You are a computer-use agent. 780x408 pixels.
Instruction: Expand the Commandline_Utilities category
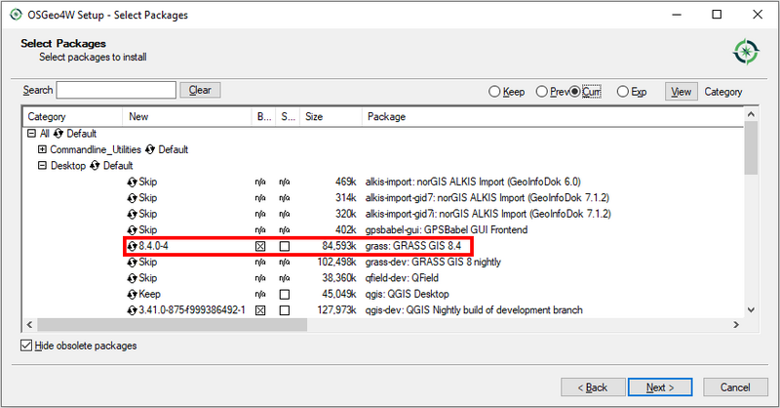42,149
